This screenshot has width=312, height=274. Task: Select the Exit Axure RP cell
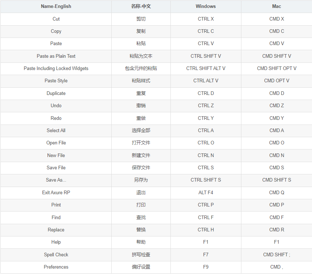(56, 192)
